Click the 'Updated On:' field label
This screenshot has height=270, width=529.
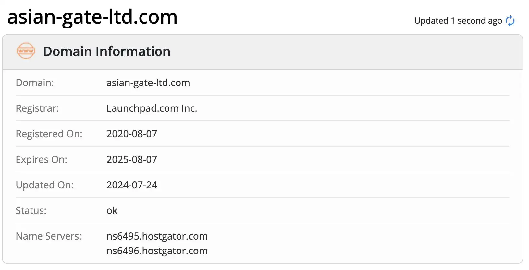[44, 185]
